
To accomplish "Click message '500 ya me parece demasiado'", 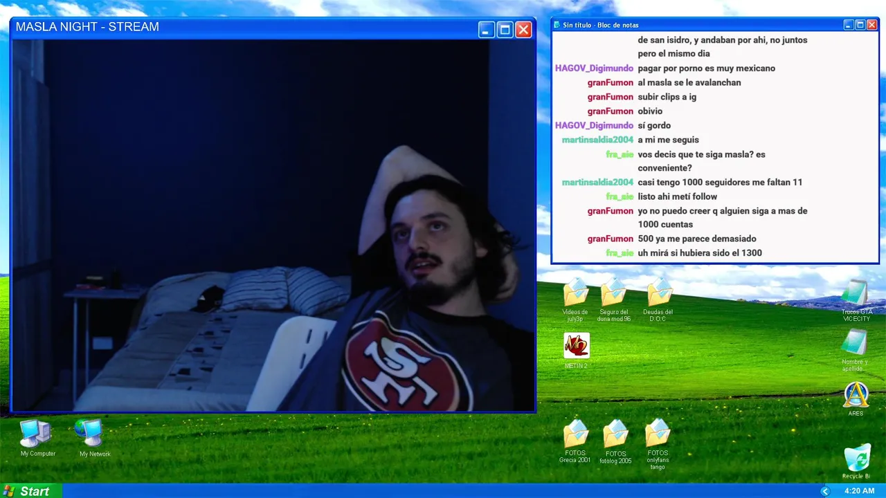I will pyautogui.click(x=697, y=239).
